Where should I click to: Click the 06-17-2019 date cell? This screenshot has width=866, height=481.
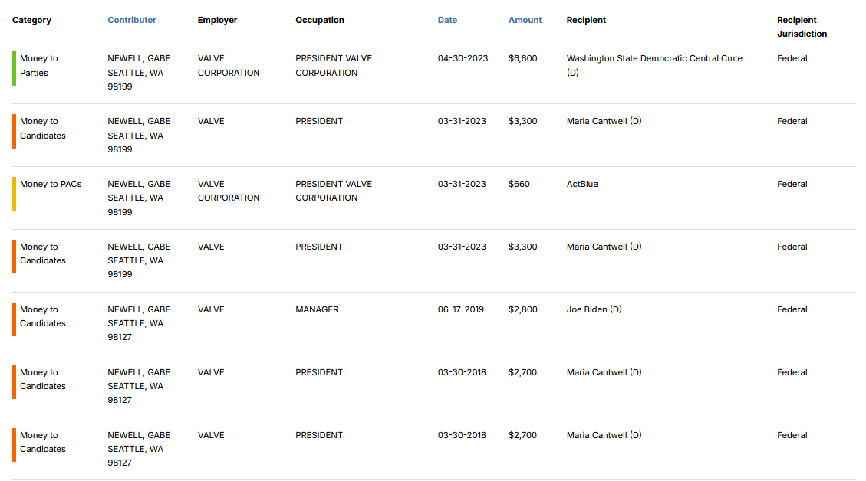click(x=461, y=309)
